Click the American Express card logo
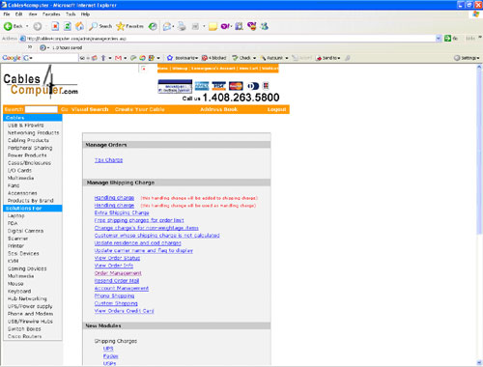This screenshot has width=483, height=367. pos(202,86)
